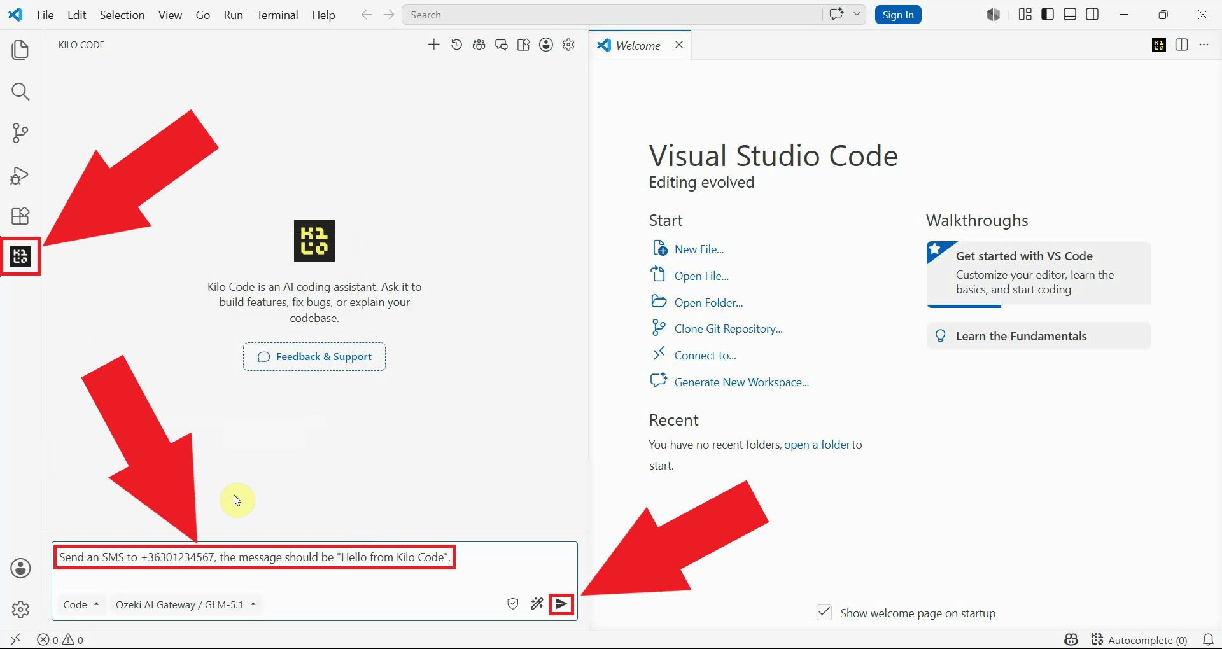Open the Source Control view
Screen dimensions: 1222x649
(x=20, y=133)
